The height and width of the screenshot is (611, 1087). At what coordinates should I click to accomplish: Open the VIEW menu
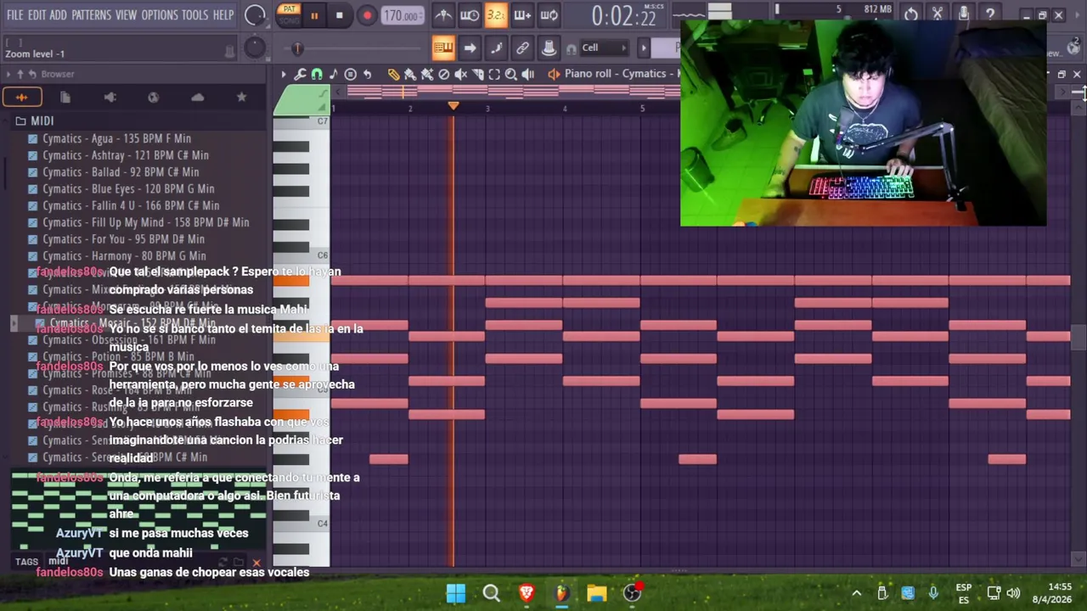(x=126, y=15)
